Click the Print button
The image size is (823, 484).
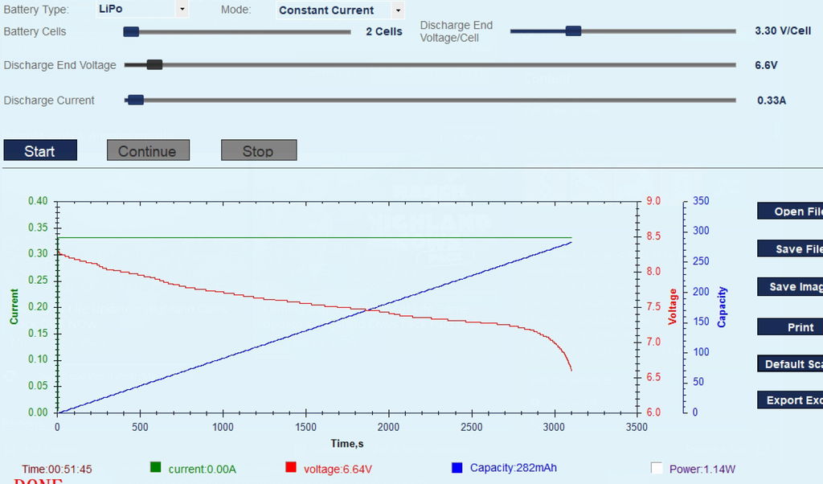coord(790,327)
